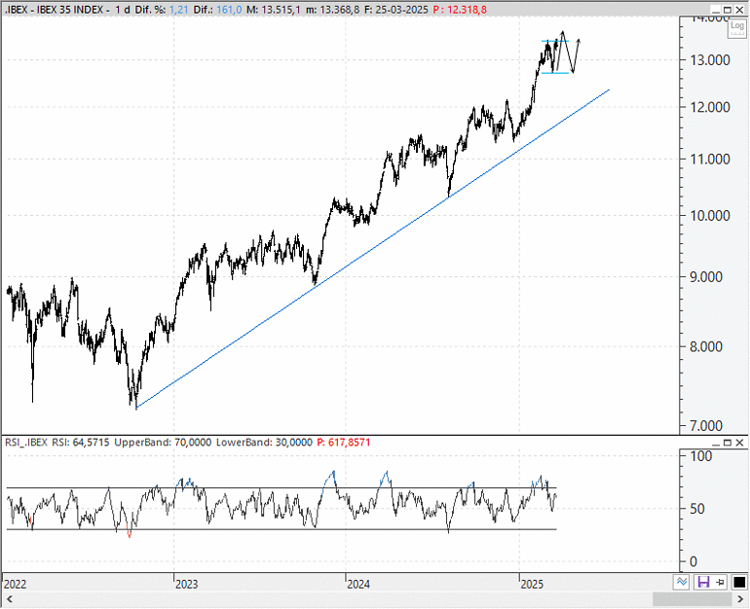Screen dimensions: 750x609
Task: Close the RSI indicator panel
Action: [x=739, y=443]
